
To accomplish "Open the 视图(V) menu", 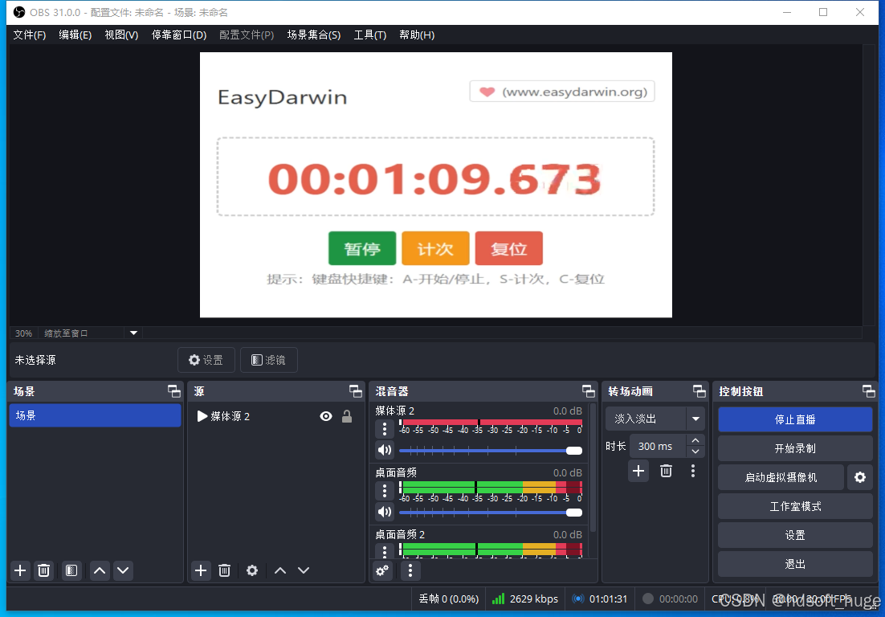I will pyautogui.click(x=121, y=35).
